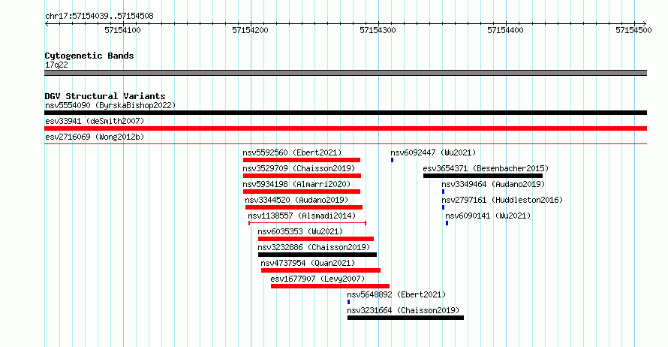Open the esv3654371 (Besenbacher2015) label
Viewport: 668px width, 347px height.
(x=486, y=168)
